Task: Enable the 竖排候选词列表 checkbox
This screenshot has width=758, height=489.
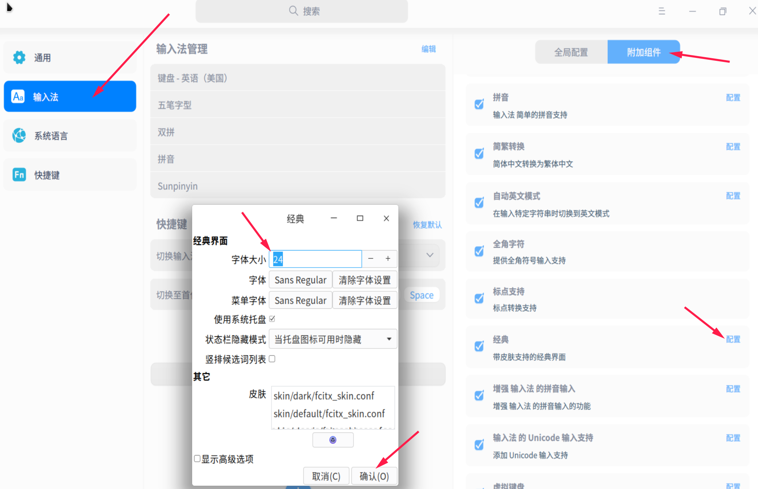Action: (x=272, y=359)
